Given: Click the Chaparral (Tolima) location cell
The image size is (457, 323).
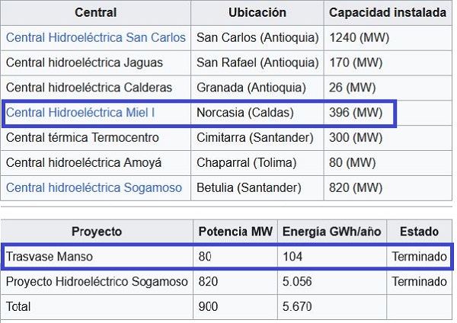Looking at the screenshot, I should (244, 162).
